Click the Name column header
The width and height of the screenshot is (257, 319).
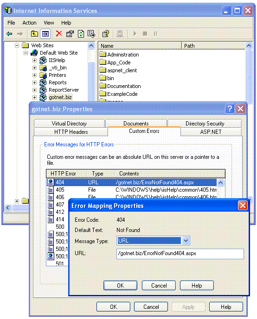point(140,46)
